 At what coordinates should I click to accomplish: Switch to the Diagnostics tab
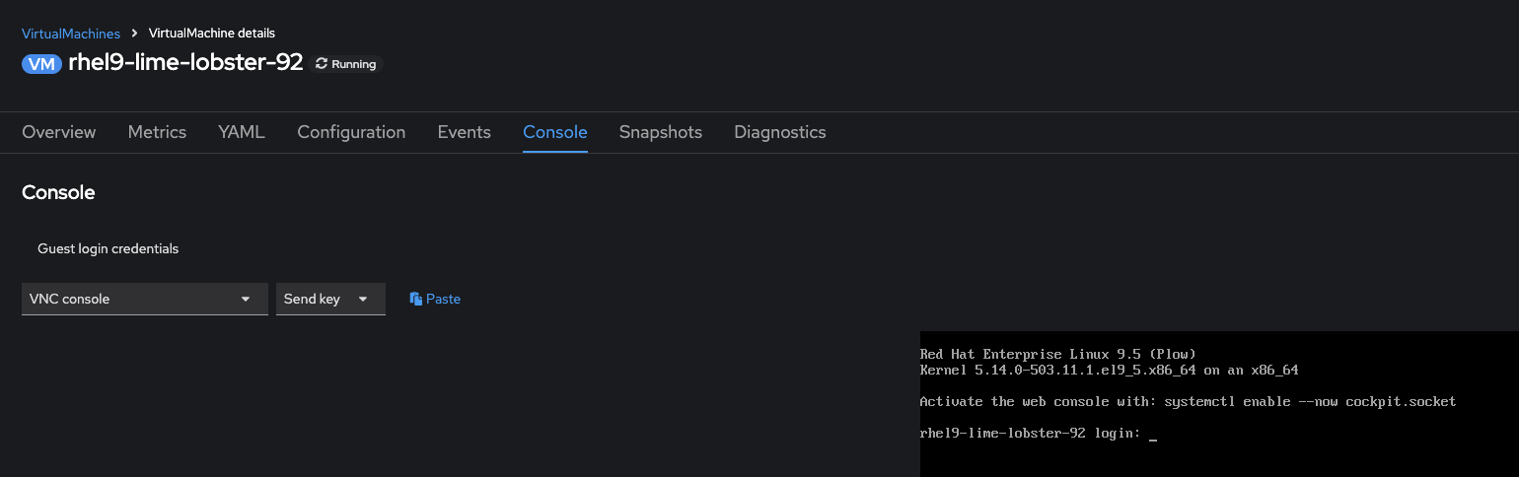click(x=780, y=132)
